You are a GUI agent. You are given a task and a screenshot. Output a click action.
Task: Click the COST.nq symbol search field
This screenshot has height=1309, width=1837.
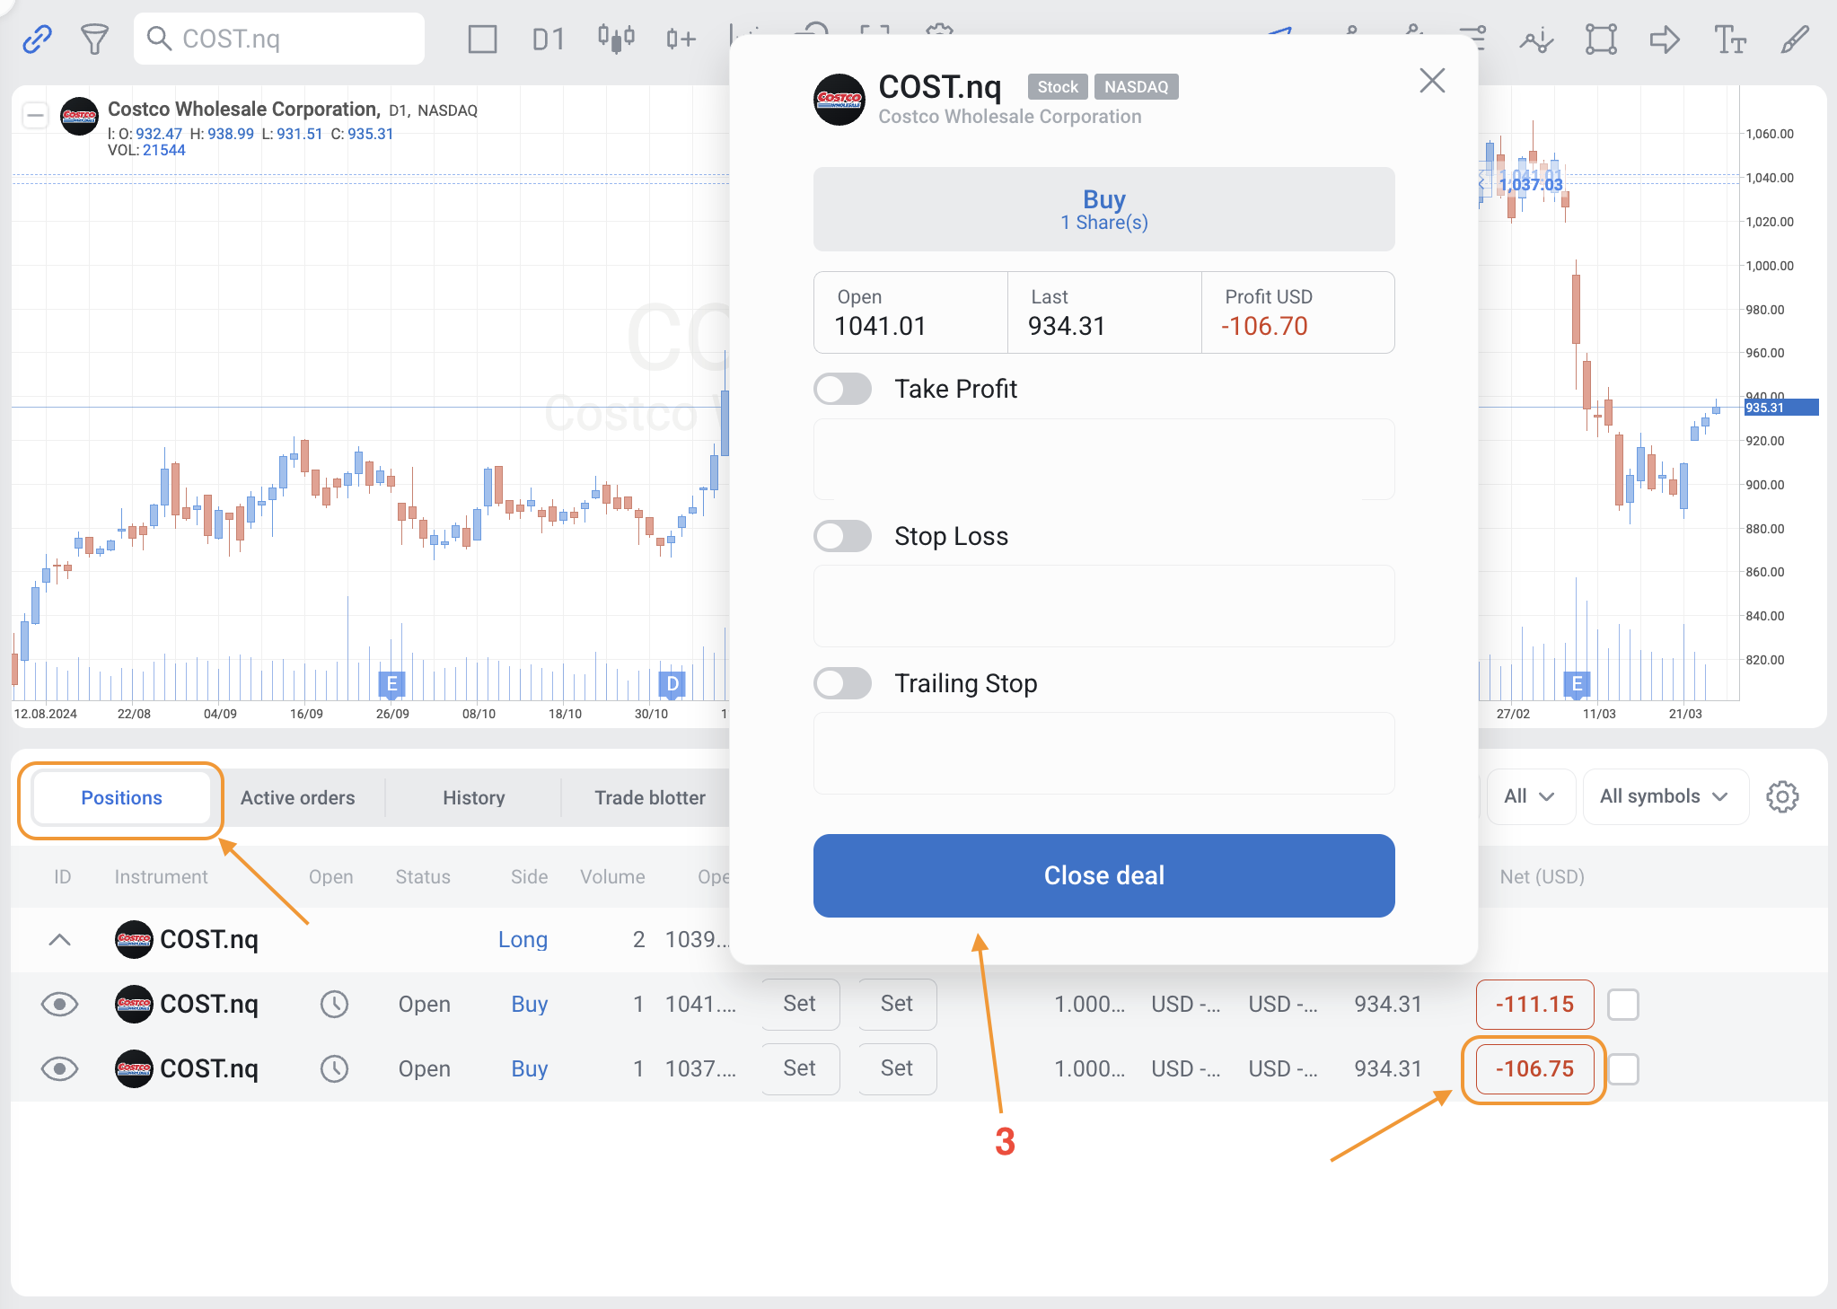click(x=278, y=39)
